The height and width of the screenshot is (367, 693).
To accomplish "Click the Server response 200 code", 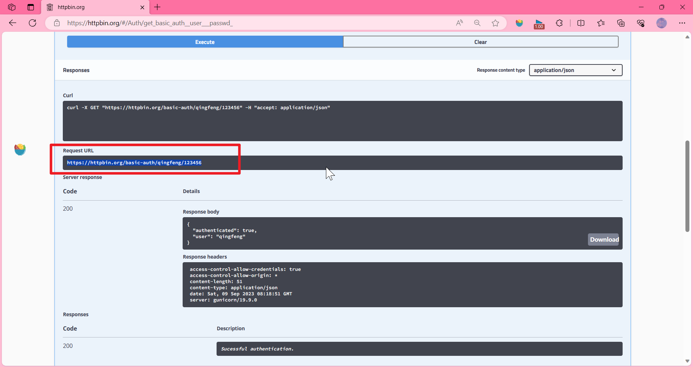I will click(68, 209).
